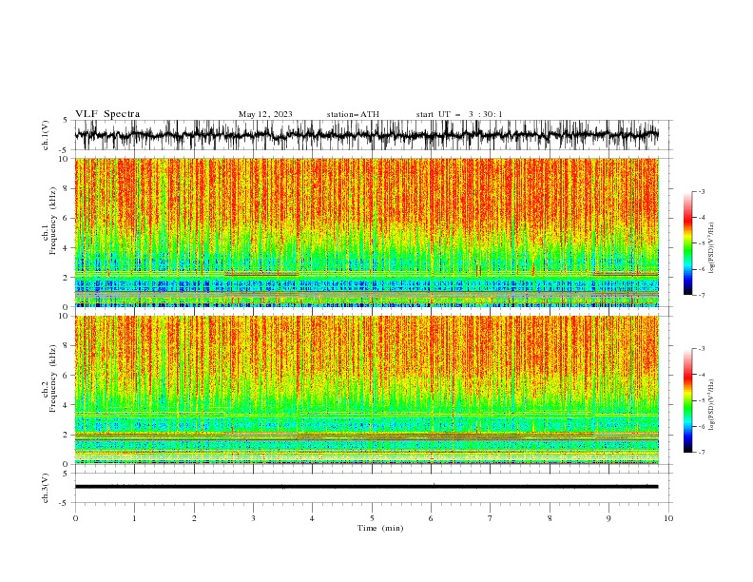Viewport: 753px width, 582px height.
Task: Click the time axis tick label "3"
Action: [x=253, y=518]
